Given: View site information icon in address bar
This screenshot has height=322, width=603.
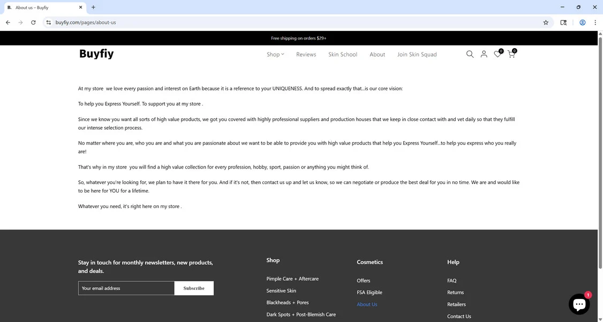Looking at the screenshot, I should [48, 22].
